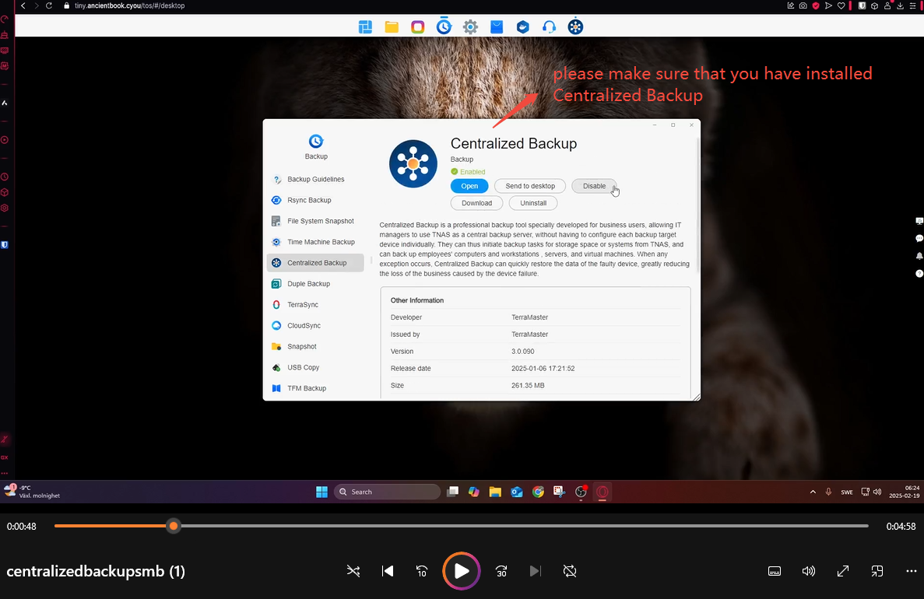
Task: Open the captions and subtitles button
Action: (x=775, y=571)
